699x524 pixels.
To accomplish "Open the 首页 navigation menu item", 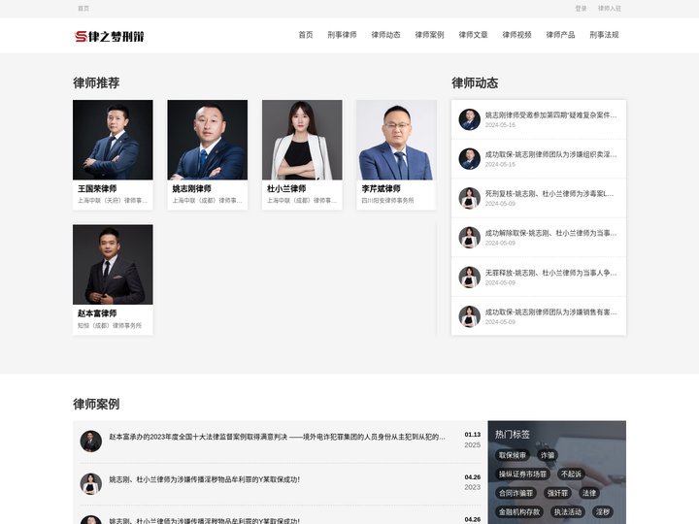I will 306,35.
